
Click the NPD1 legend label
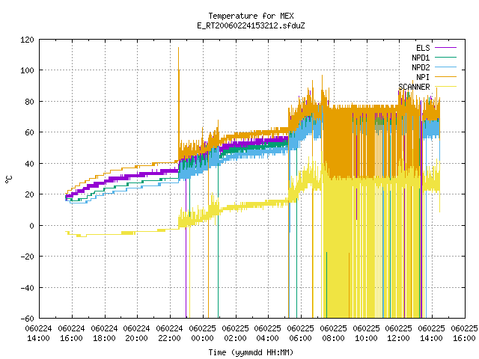[x=421, y=58]
